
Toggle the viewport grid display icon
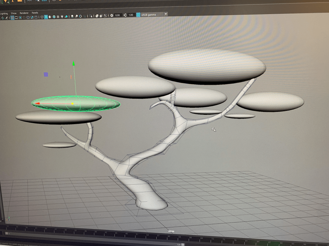click(13, 17)
